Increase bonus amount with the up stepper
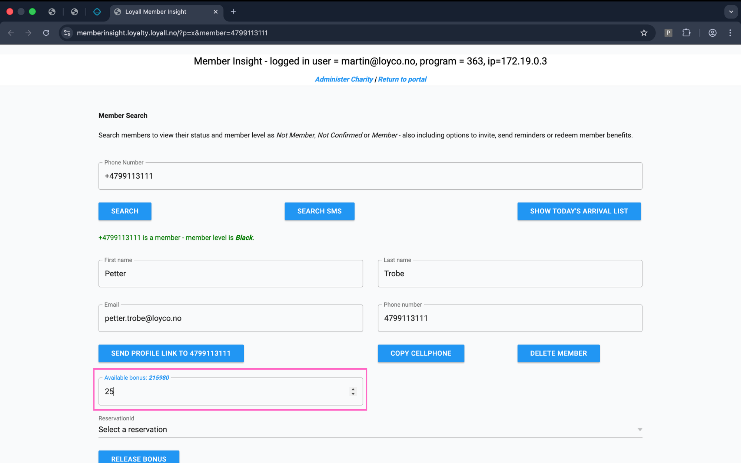741x463 pixels. pyautogui.click(x=353, y=389)
